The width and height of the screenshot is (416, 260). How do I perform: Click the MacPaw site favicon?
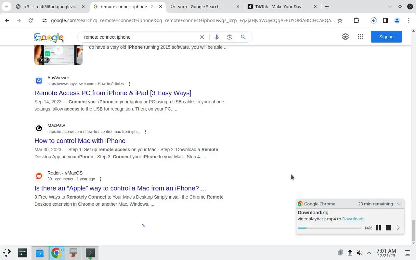pyautogui.click(x=39, y=128)
